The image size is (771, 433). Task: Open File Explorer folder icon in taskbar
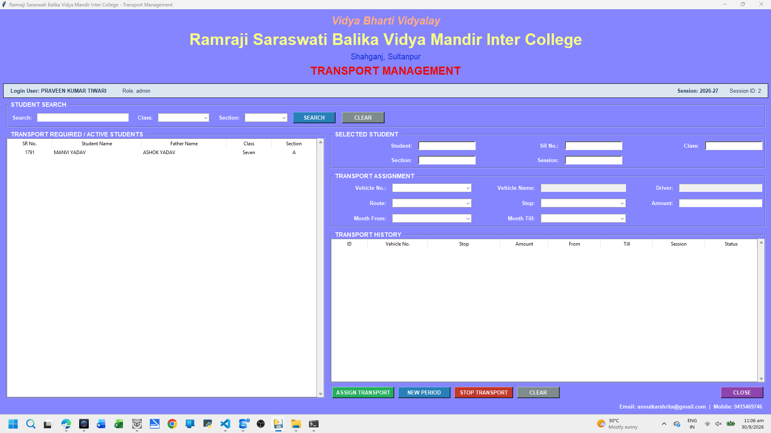coord(296,424)
